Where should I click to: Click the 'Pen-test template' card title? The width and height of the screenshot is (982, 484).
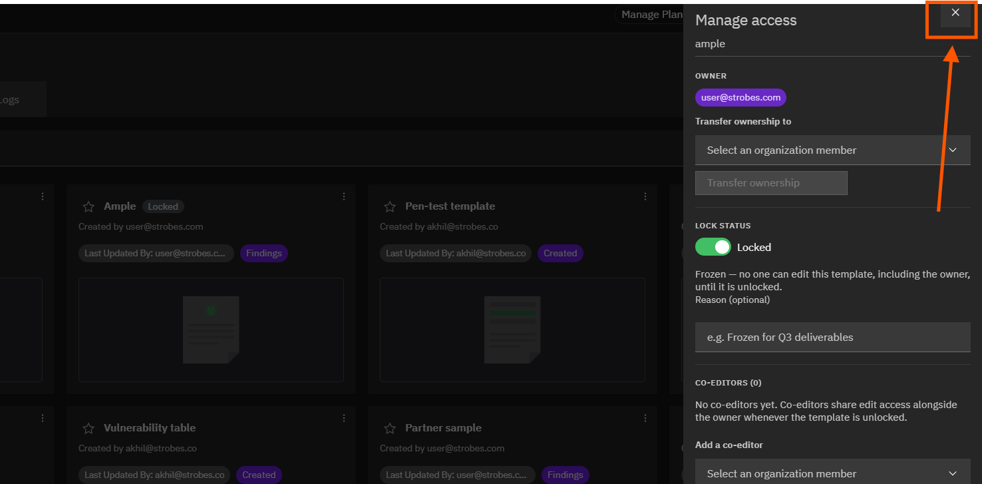click(450, 206)
